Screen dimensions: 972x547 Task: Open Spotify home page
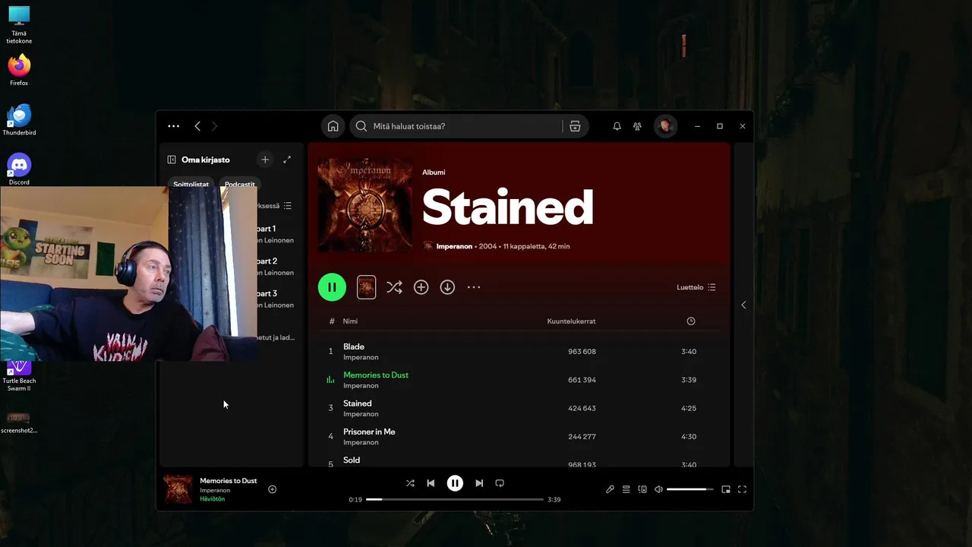[x=333, y=126]
